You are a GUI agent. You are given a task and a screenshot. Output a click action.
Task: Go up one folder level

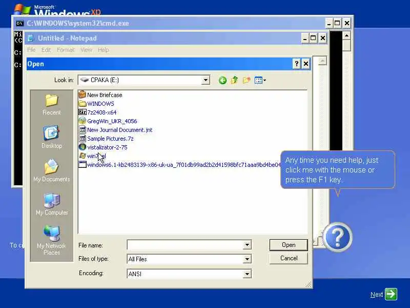[x=234, y=80]
